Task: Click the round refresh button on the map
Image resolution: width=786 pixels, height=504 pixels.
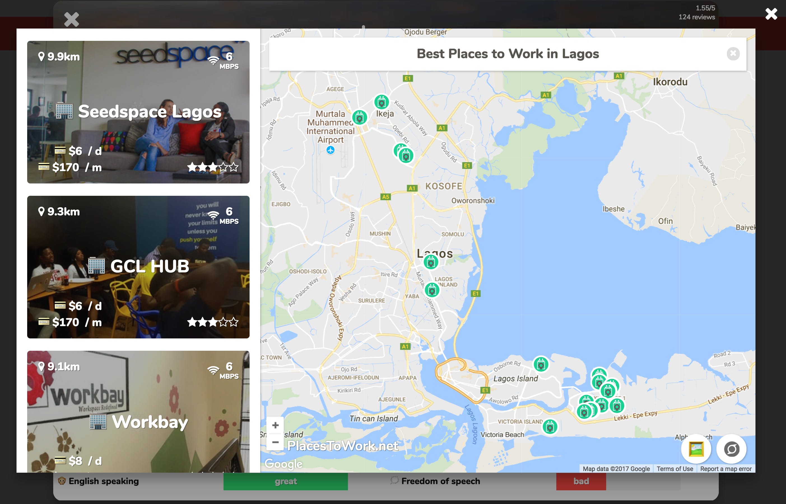Action: [x=732, y=449]
